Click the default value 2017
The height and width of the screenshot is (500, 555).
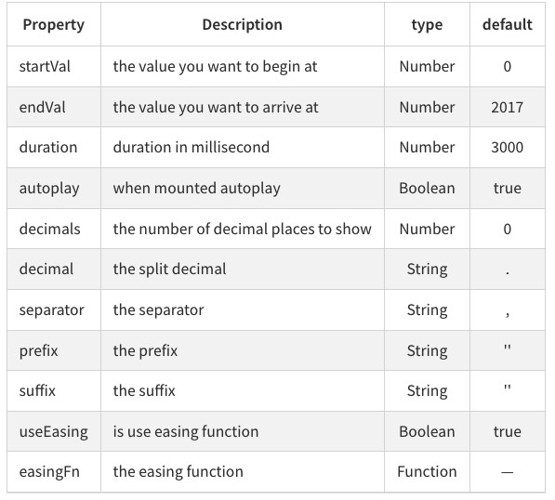click(508, 107)
